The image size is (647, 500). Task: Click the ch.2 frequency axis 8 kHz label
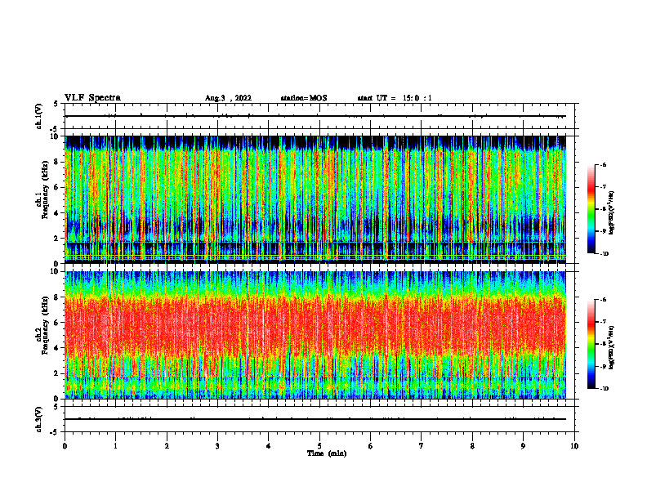[56, 297]
